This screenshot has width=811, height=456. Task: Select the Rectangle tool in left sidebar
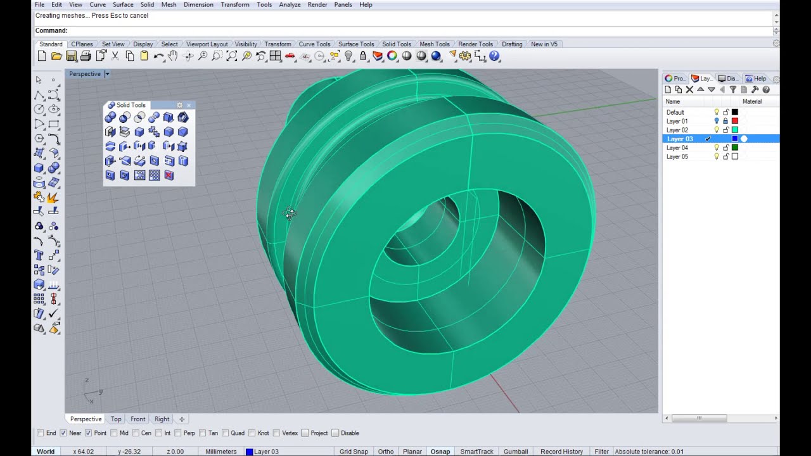54,123
